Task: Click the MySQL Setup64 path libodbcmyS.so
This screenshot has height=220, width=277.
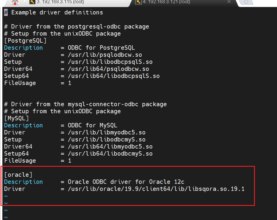Action: (x=110, y=154)
